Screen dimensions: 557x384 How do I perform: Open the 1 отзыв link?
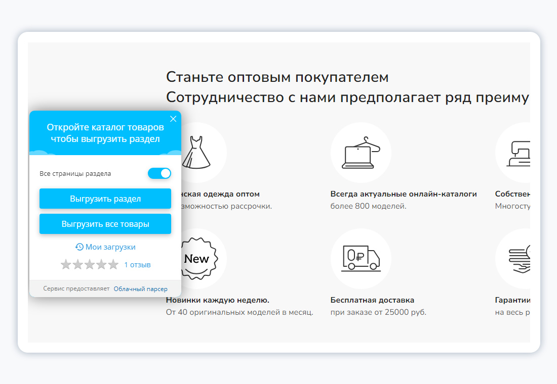tap(137, 264)
